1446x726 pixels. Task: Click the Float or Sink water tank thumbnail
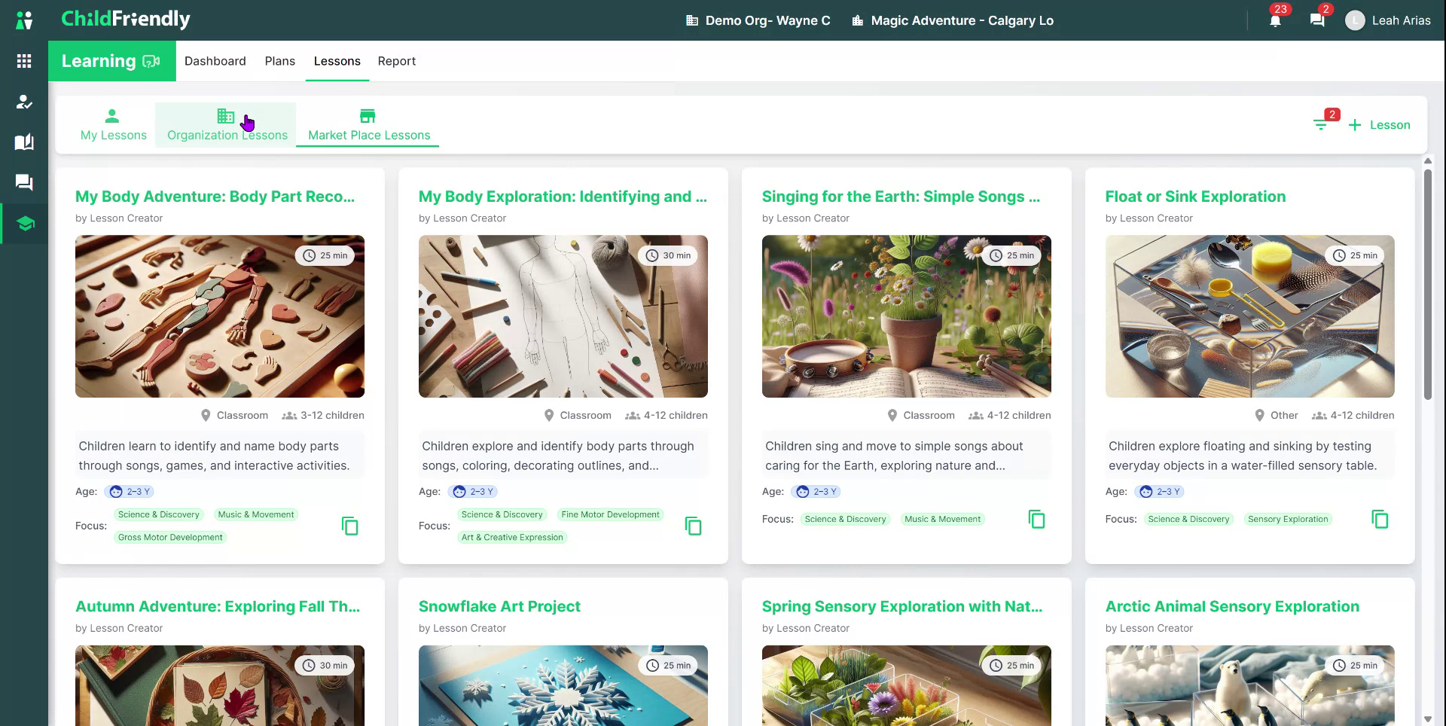(x=1250, y=316)
